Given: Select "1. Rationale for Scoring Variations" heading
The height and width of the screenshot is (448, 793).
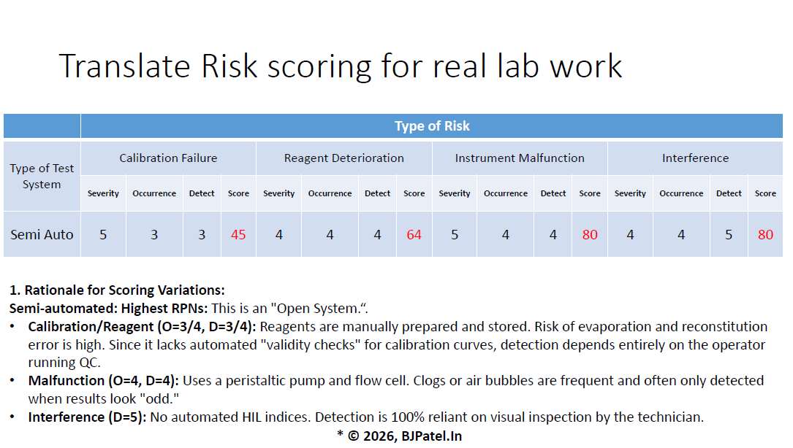Looking at the screenshot, I should point(117,290).
